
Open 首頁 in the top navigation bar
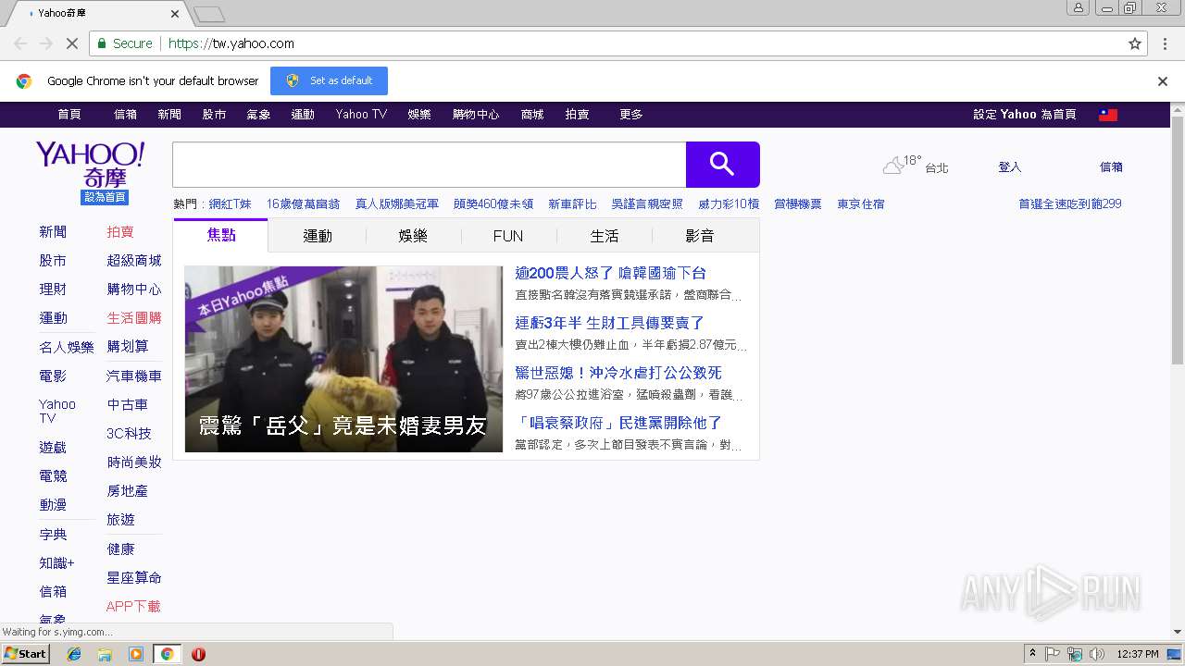(69, 115)
